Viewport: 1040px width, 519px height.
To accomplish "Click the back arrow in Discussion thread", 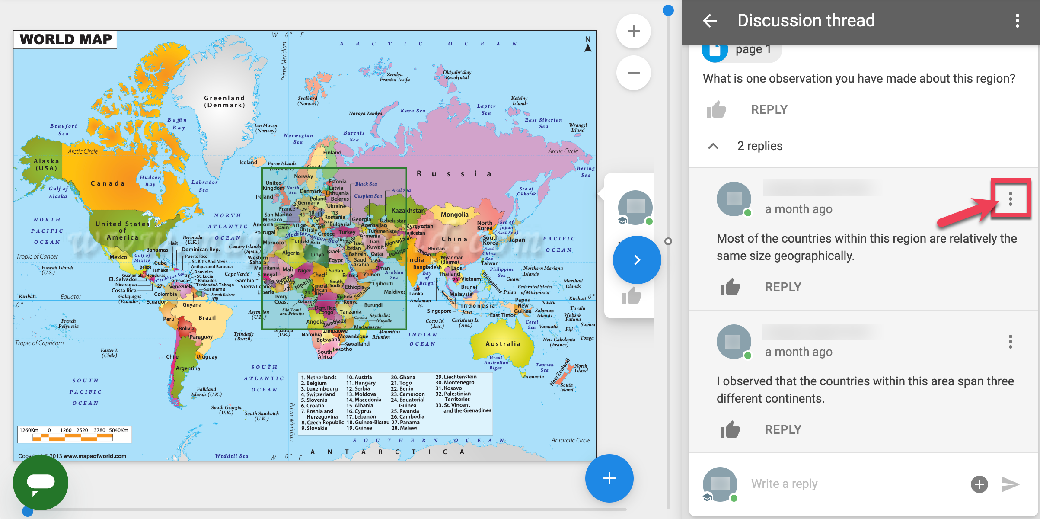I will click(710, 21).
